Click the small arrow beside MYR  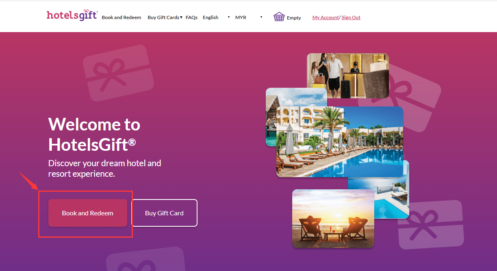(x=261, y=17)
